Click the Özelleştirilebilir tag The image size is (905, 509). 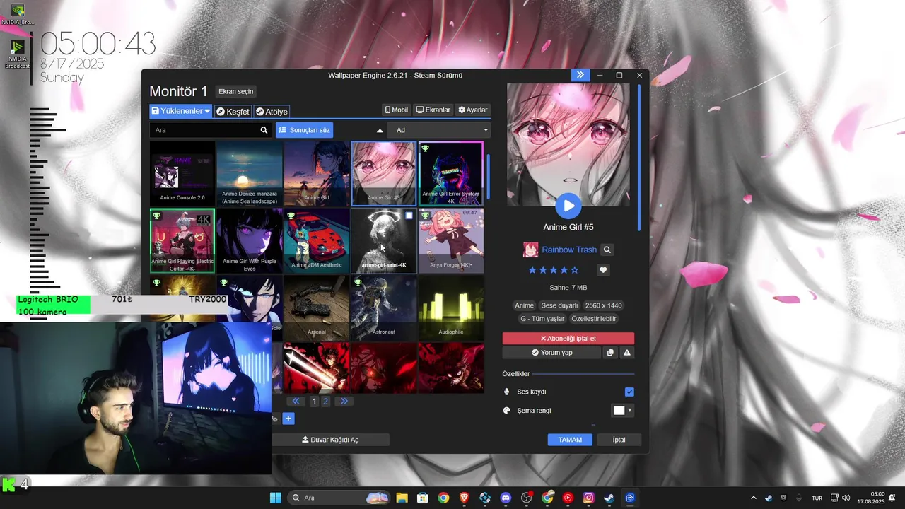click(x=594, y=319)
